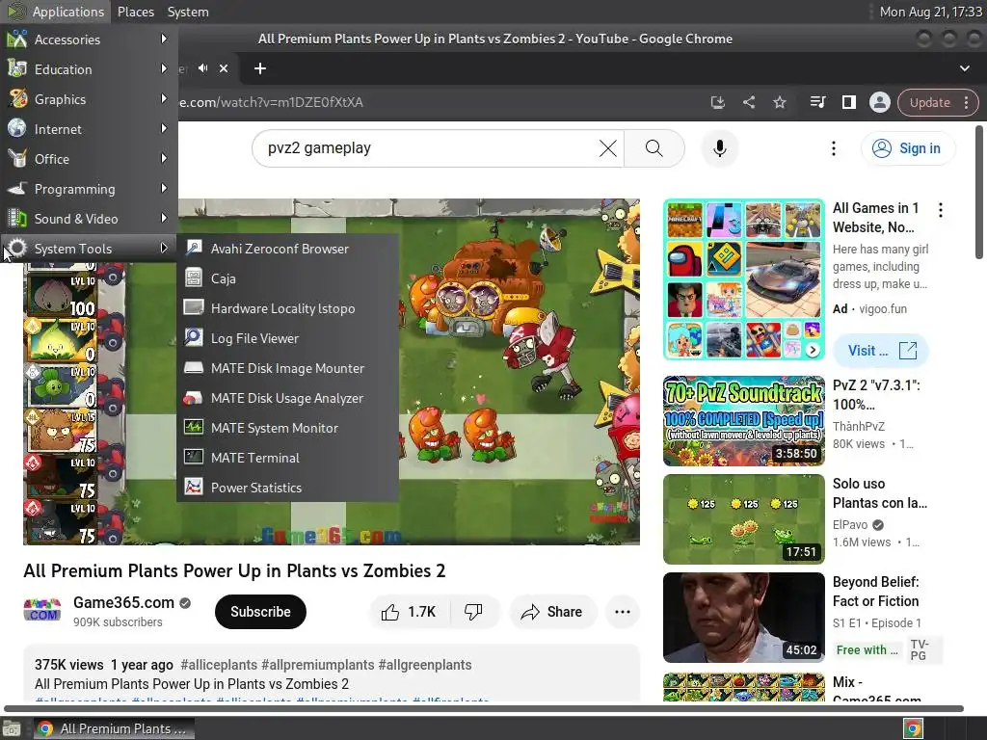The image size is (987, 740).
Task: Clear the YouTube search text
Action: (607, 148)
